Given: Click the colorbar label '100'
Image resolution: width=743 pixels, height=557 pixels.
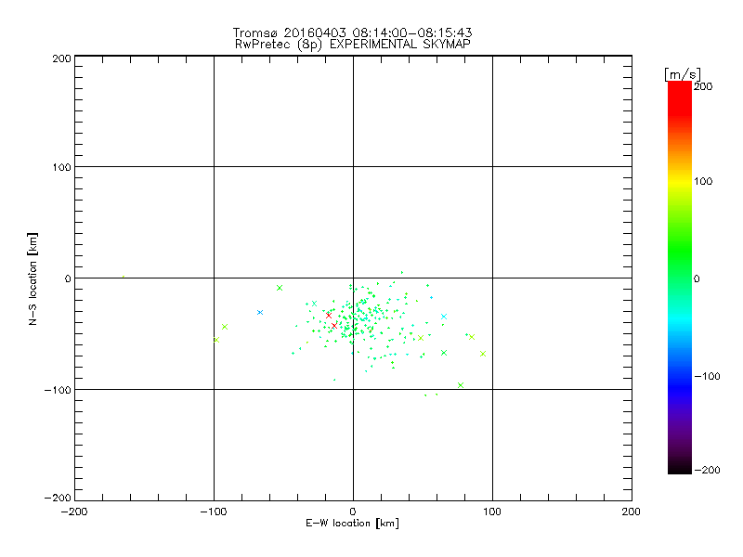Looking at the screenshot, I should [x=704, y=181].
